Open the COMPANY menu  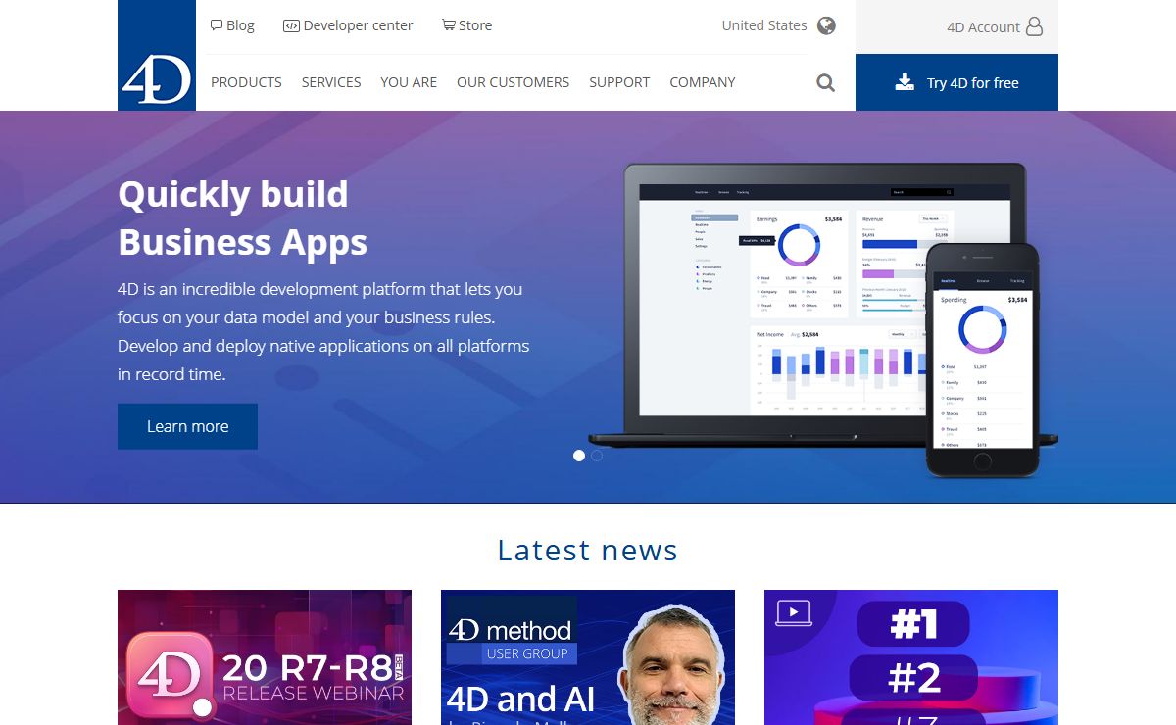click(x=703, y=82)
